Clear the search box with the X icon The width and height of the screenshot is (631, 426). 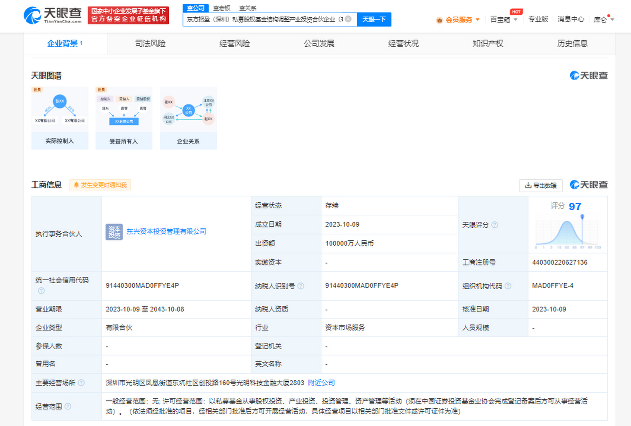[348, 19]
